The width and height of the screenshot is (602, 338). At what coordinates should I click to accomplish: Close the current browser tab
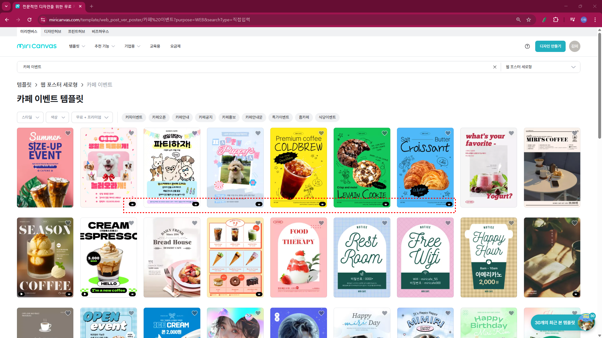[x=80, y=6]
